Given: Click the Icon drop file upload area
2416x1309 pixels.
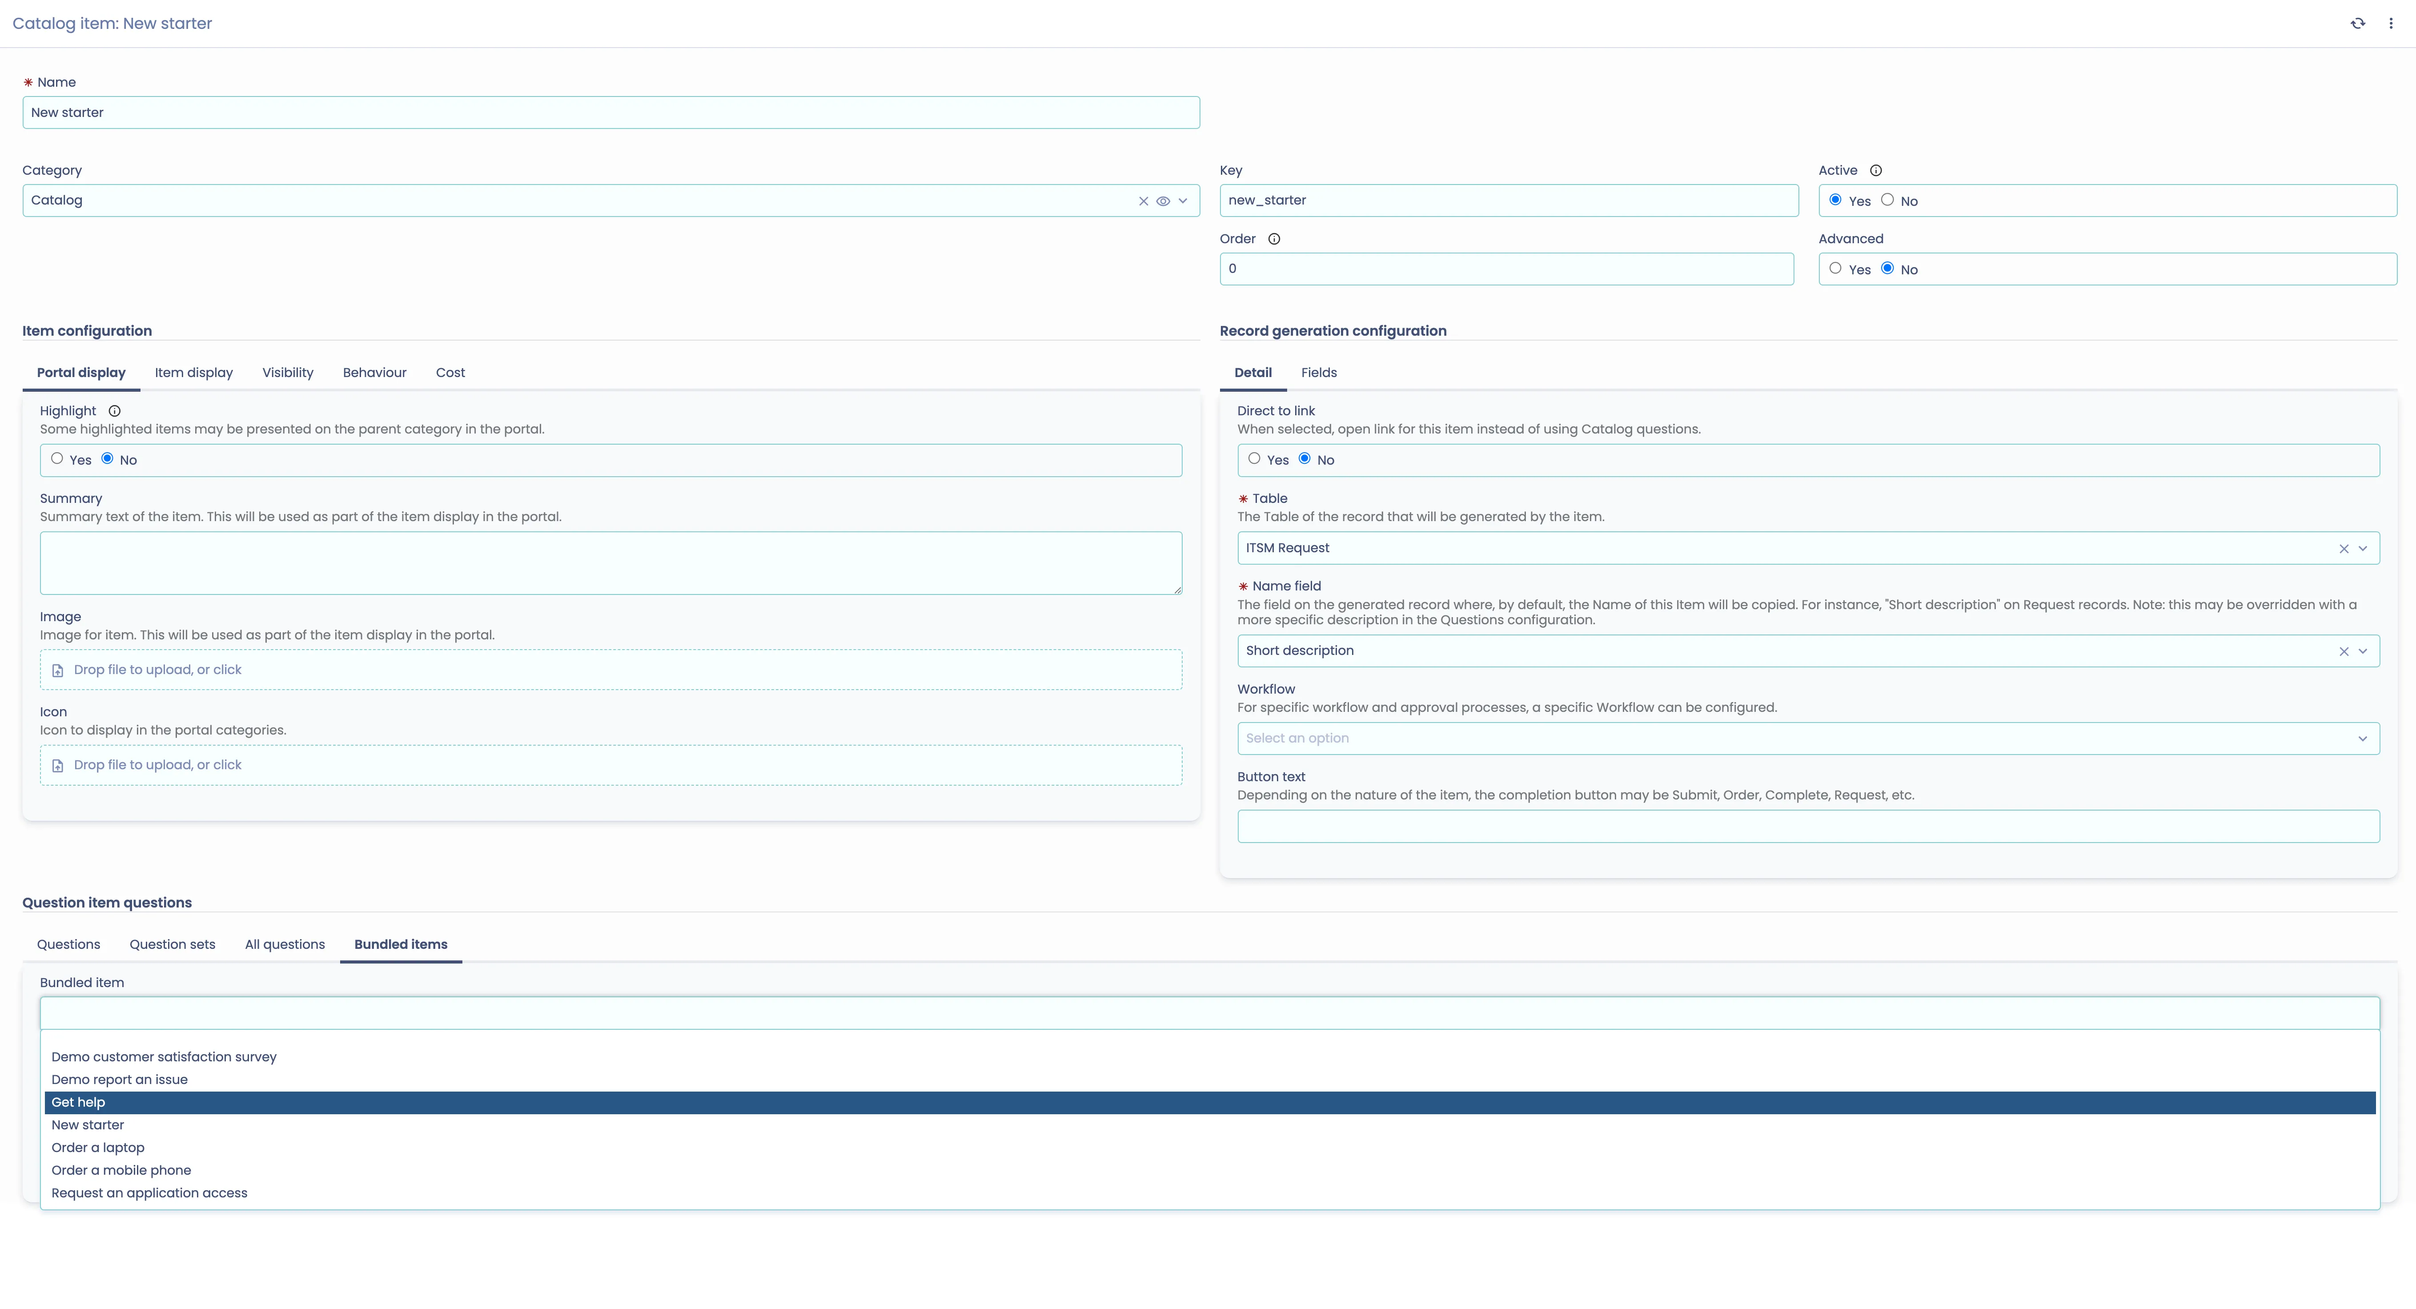Looking at the screenshot, I should coord(610,765).
